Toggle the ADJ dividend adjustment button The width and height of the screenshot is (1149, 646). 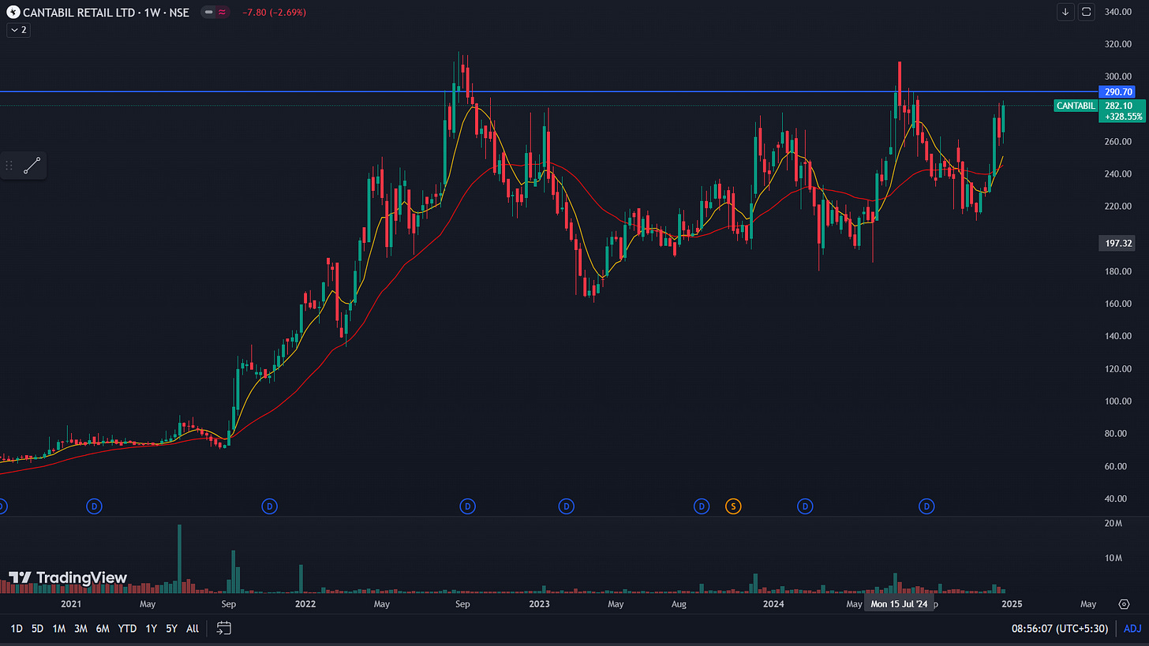coord(1132,629)
